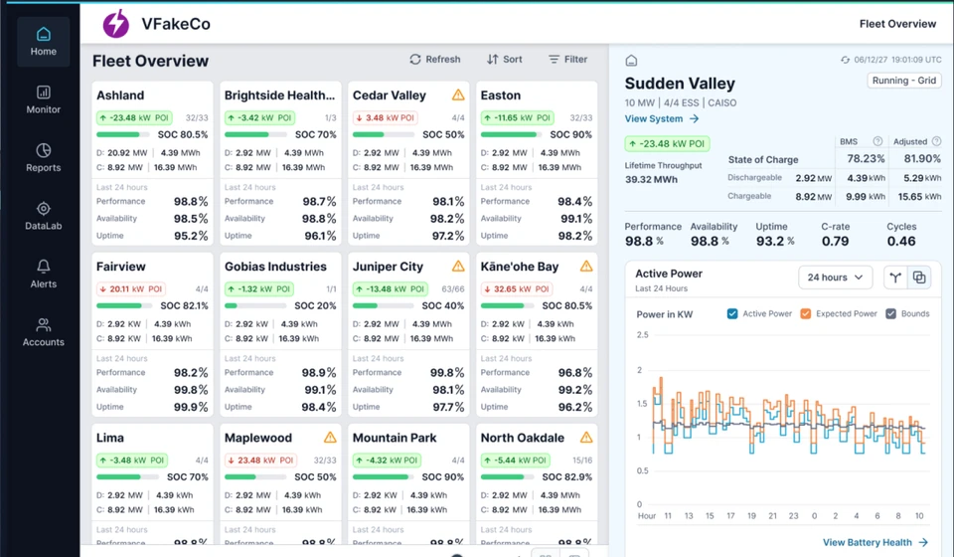Screen dimensions: 954x557
Task: Click the arrow next to View System
Action: pyautogui.click(x=695, y=118)
